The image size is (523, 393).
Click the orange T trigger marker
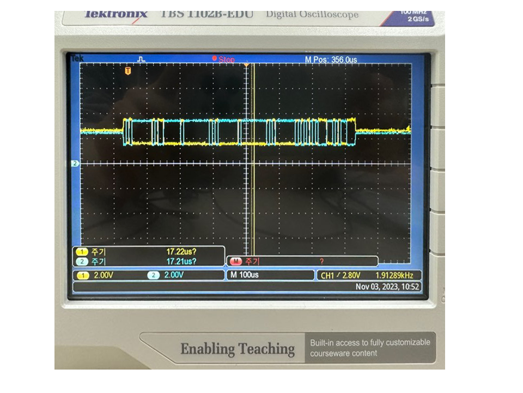pyautogui.click(x=127, y=71)
